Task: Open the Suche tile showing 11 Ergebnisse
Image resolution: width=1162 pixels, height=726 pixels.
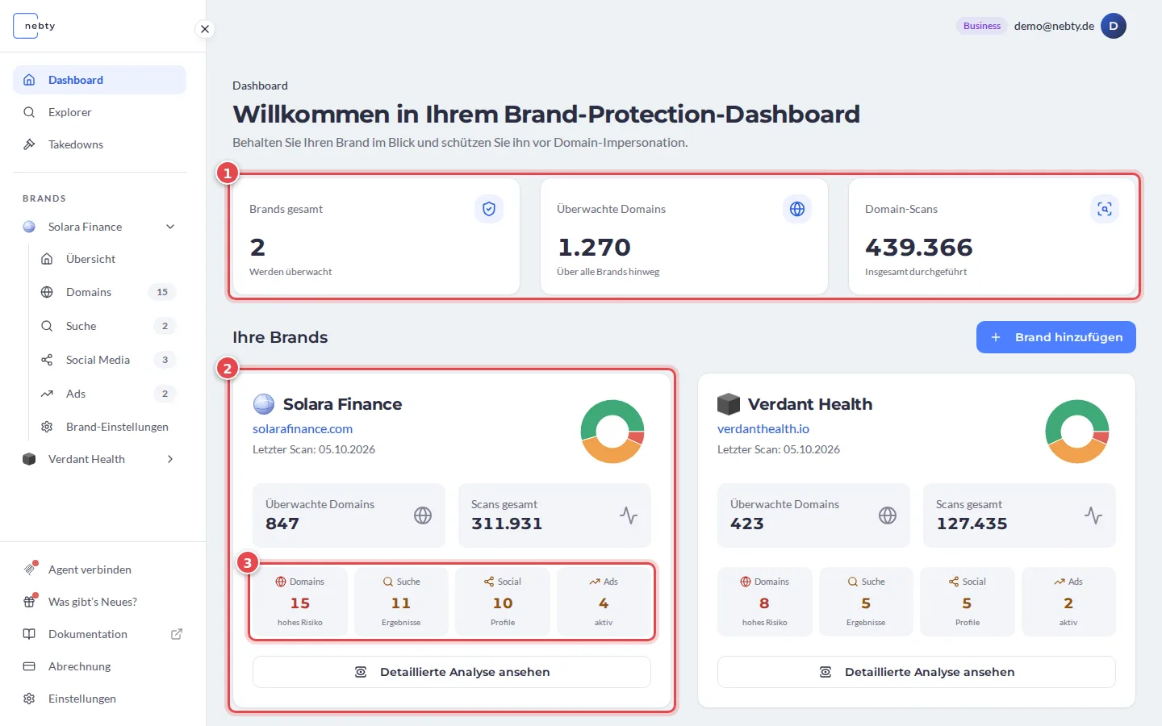Action: click(401, 602)
